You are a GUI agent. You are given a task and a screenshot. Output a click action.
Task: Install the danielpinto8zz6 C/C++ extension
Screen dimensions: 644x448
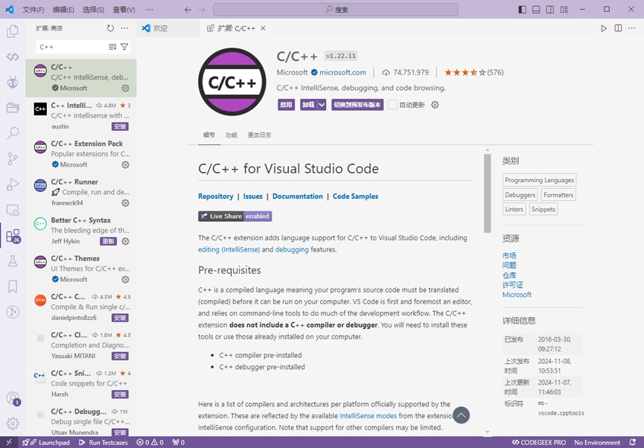tap(120, 318)
